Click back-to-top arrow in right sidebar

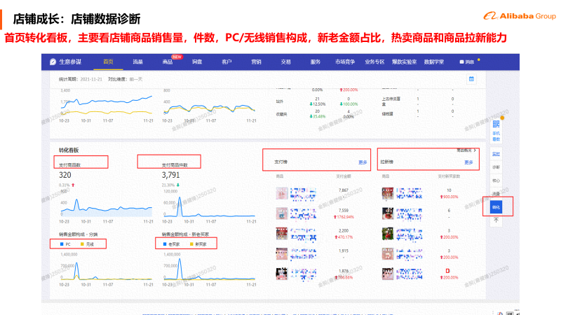[496, 220]
